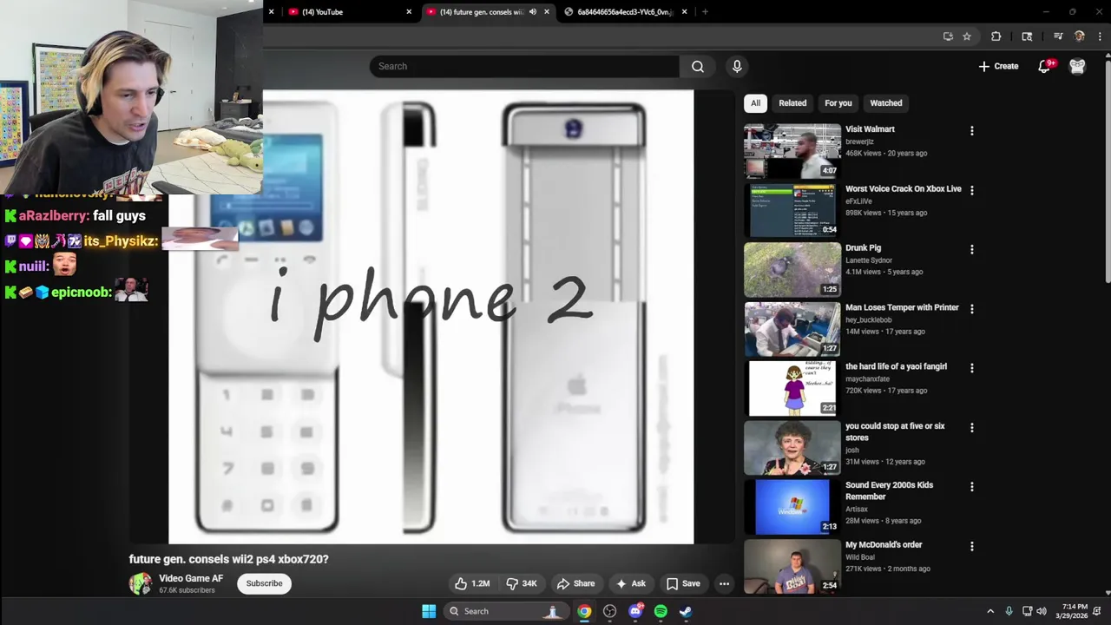Select the Related filter chip

[x=792, y=102]
